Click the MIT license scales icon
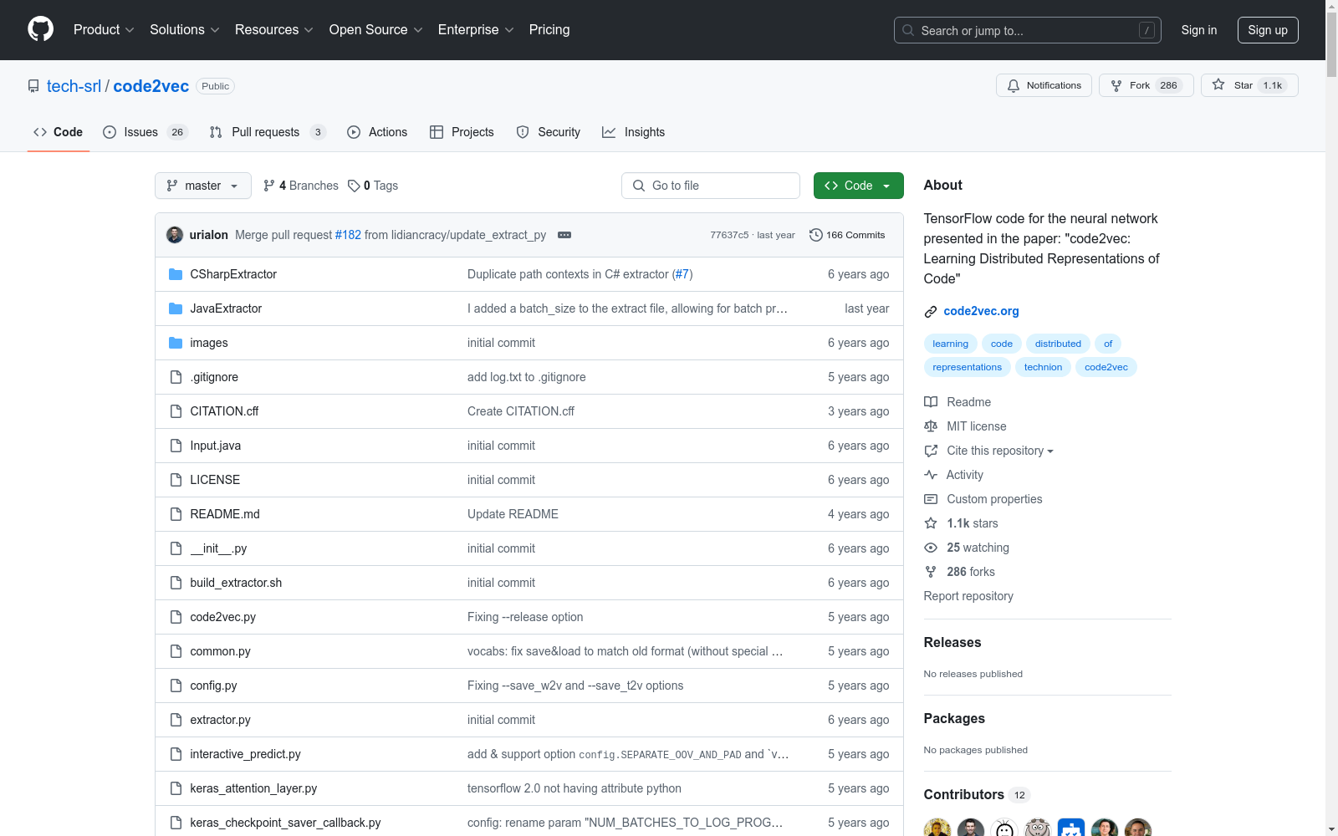 click(931, 426)
